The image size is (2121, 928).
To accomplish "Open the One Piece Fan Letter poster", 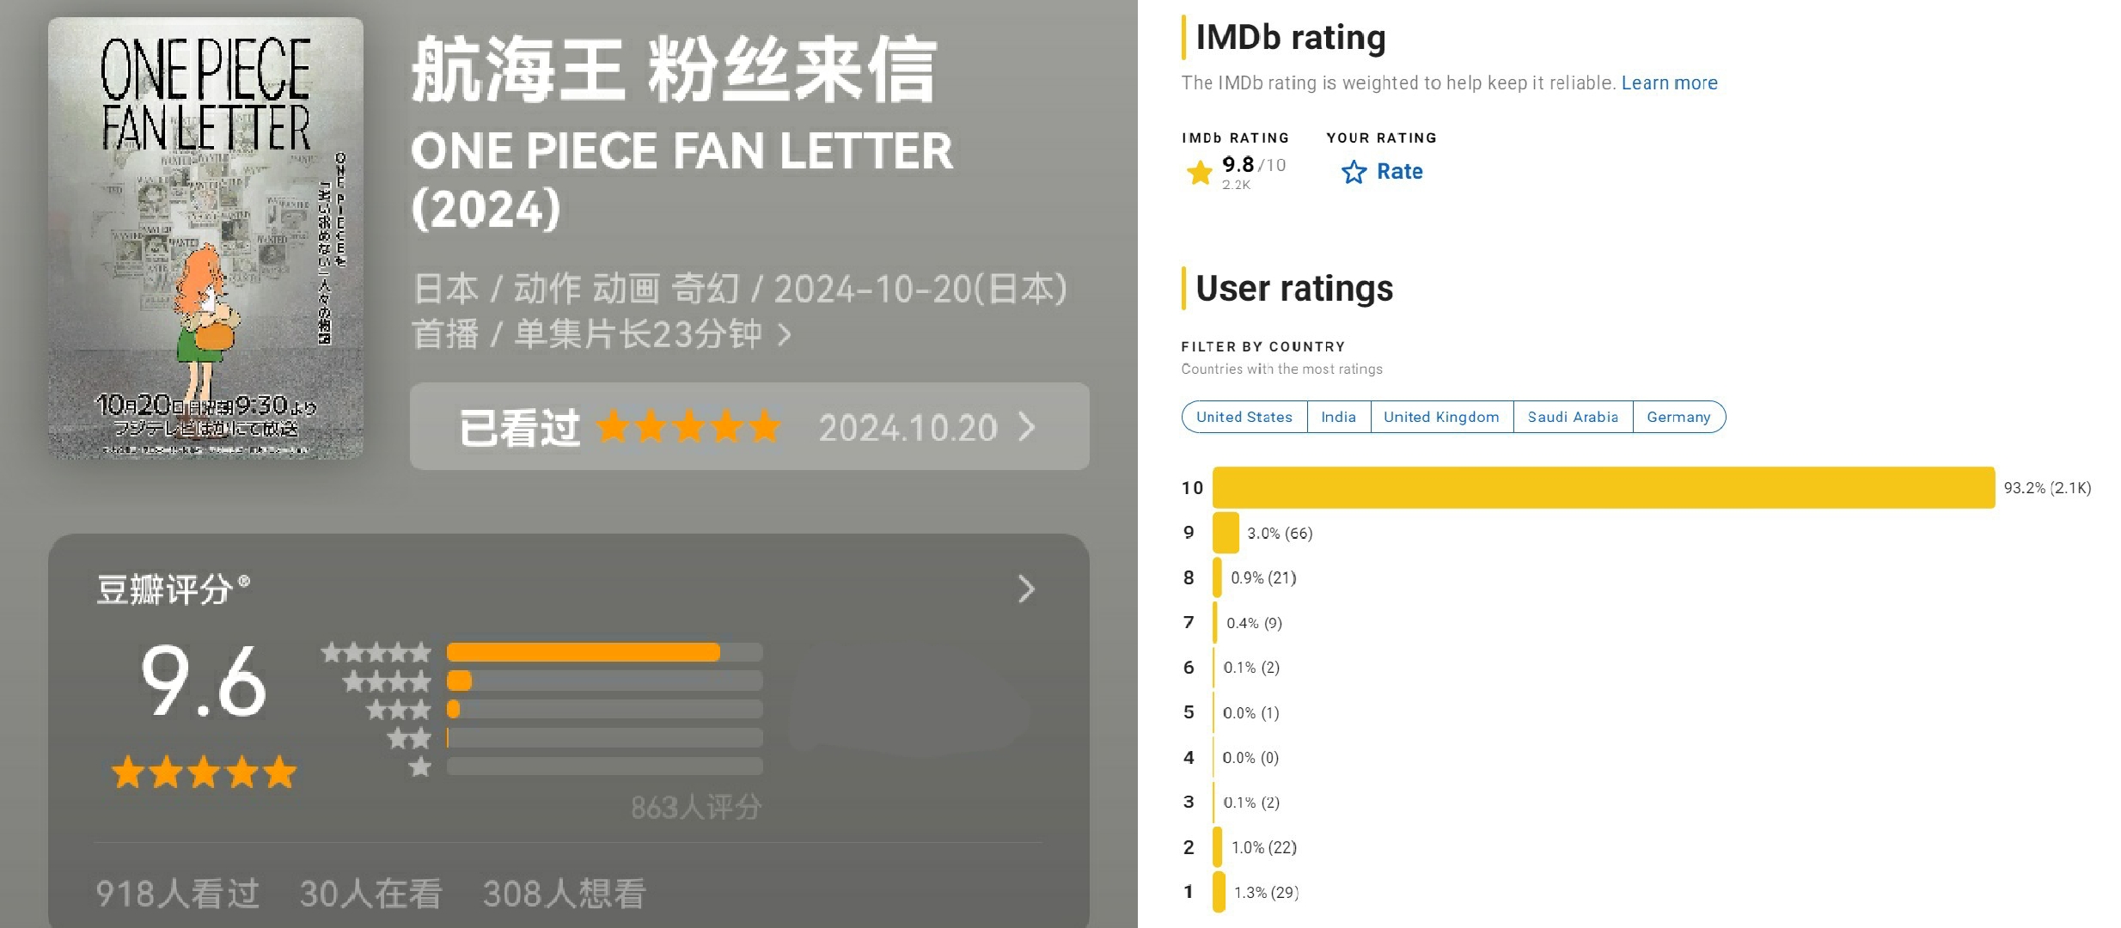I will click(205, 238).
